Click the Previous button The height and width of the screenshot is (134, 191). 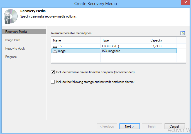point(107,126)
